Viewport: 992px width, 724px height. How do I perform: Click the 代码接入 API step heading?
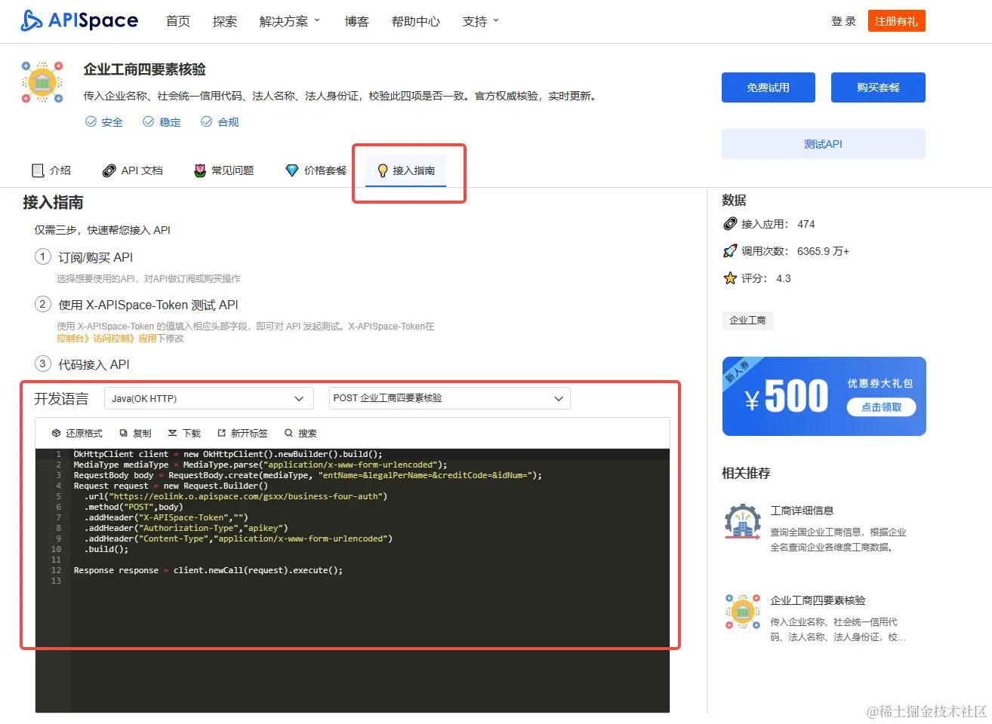click(x=94, y=364)
